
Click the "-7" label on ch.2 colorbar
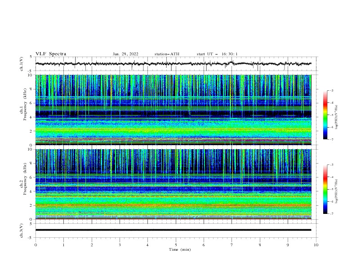pyautogui.click(x=332, y=213)
